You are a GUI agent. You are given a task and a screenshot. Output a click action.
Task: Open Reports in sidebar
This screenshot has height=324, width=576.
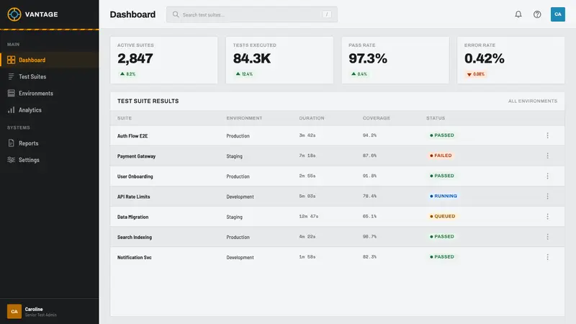(x=50, y=143)
